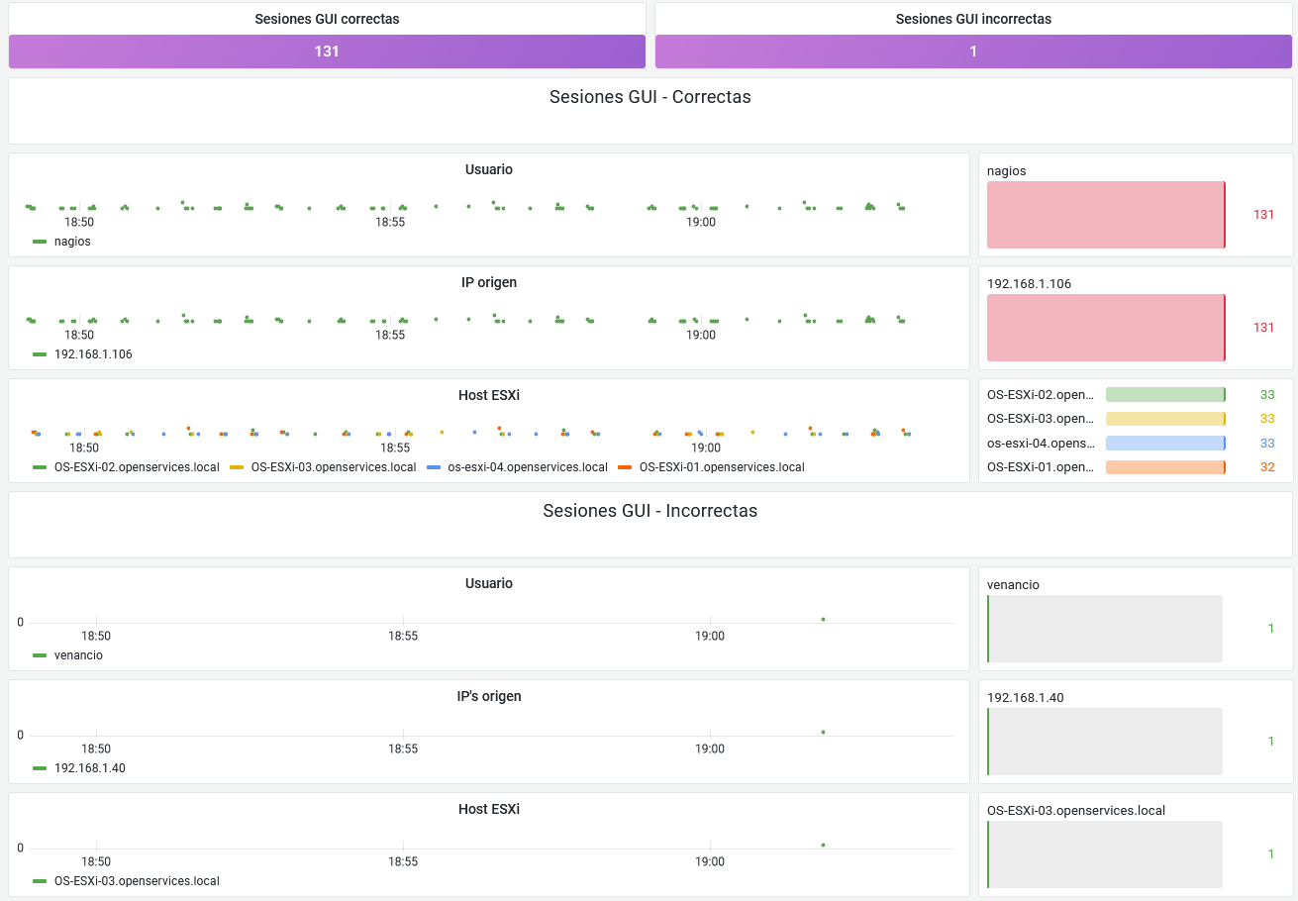Click orange swatch of OS-ESXi-01 legend
The height and width of the screenshot is (901, 1298).
(x=624, y=466)
